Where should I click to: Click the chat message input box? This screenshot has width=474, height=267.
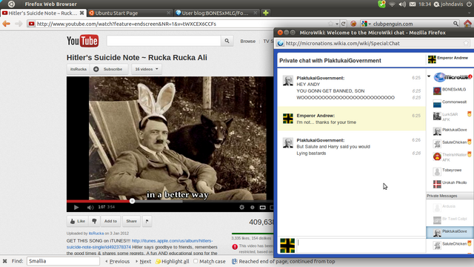pyautogui.click(x=361, y=245)
